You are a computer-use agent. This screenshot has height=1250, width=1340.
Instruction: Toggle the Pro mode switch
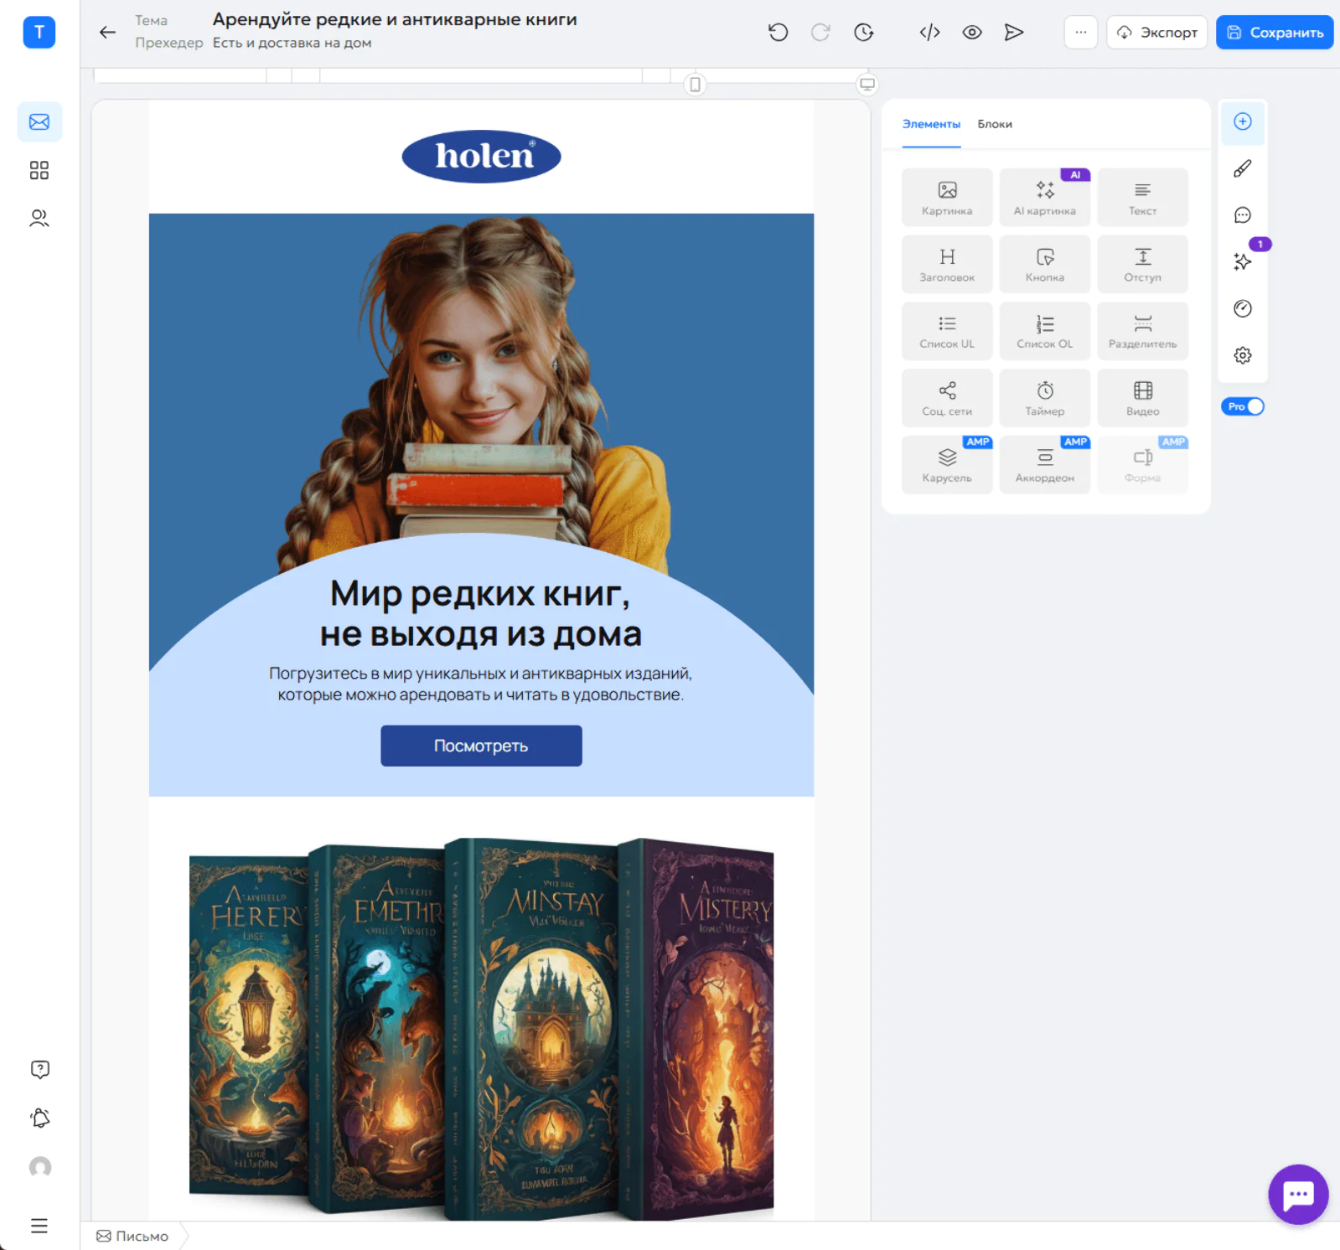click(1243, 406)
